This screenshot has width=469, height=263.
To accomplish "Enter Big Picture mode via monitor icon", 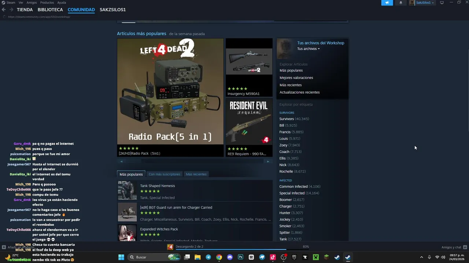I will (x=442, y=3).
